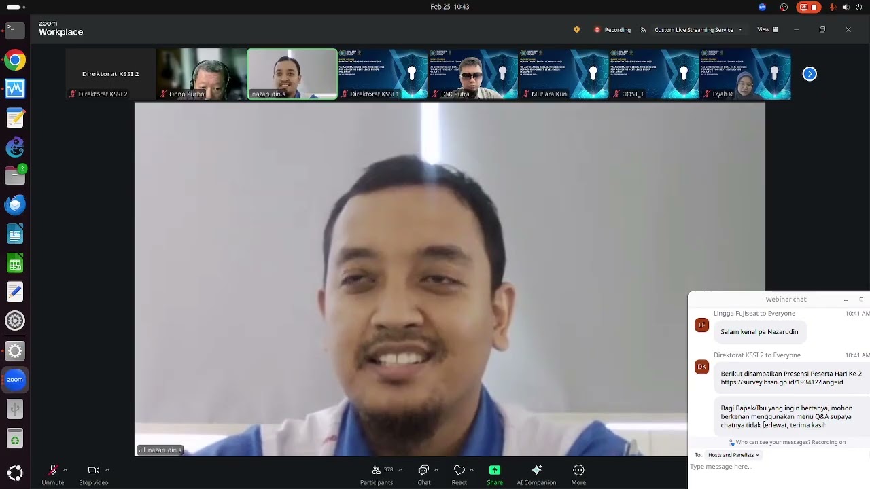The width and height of the screenshot is (870, 489).
Task: Open Custom Live Streaming Service dropdown
Action: (698, 30)
